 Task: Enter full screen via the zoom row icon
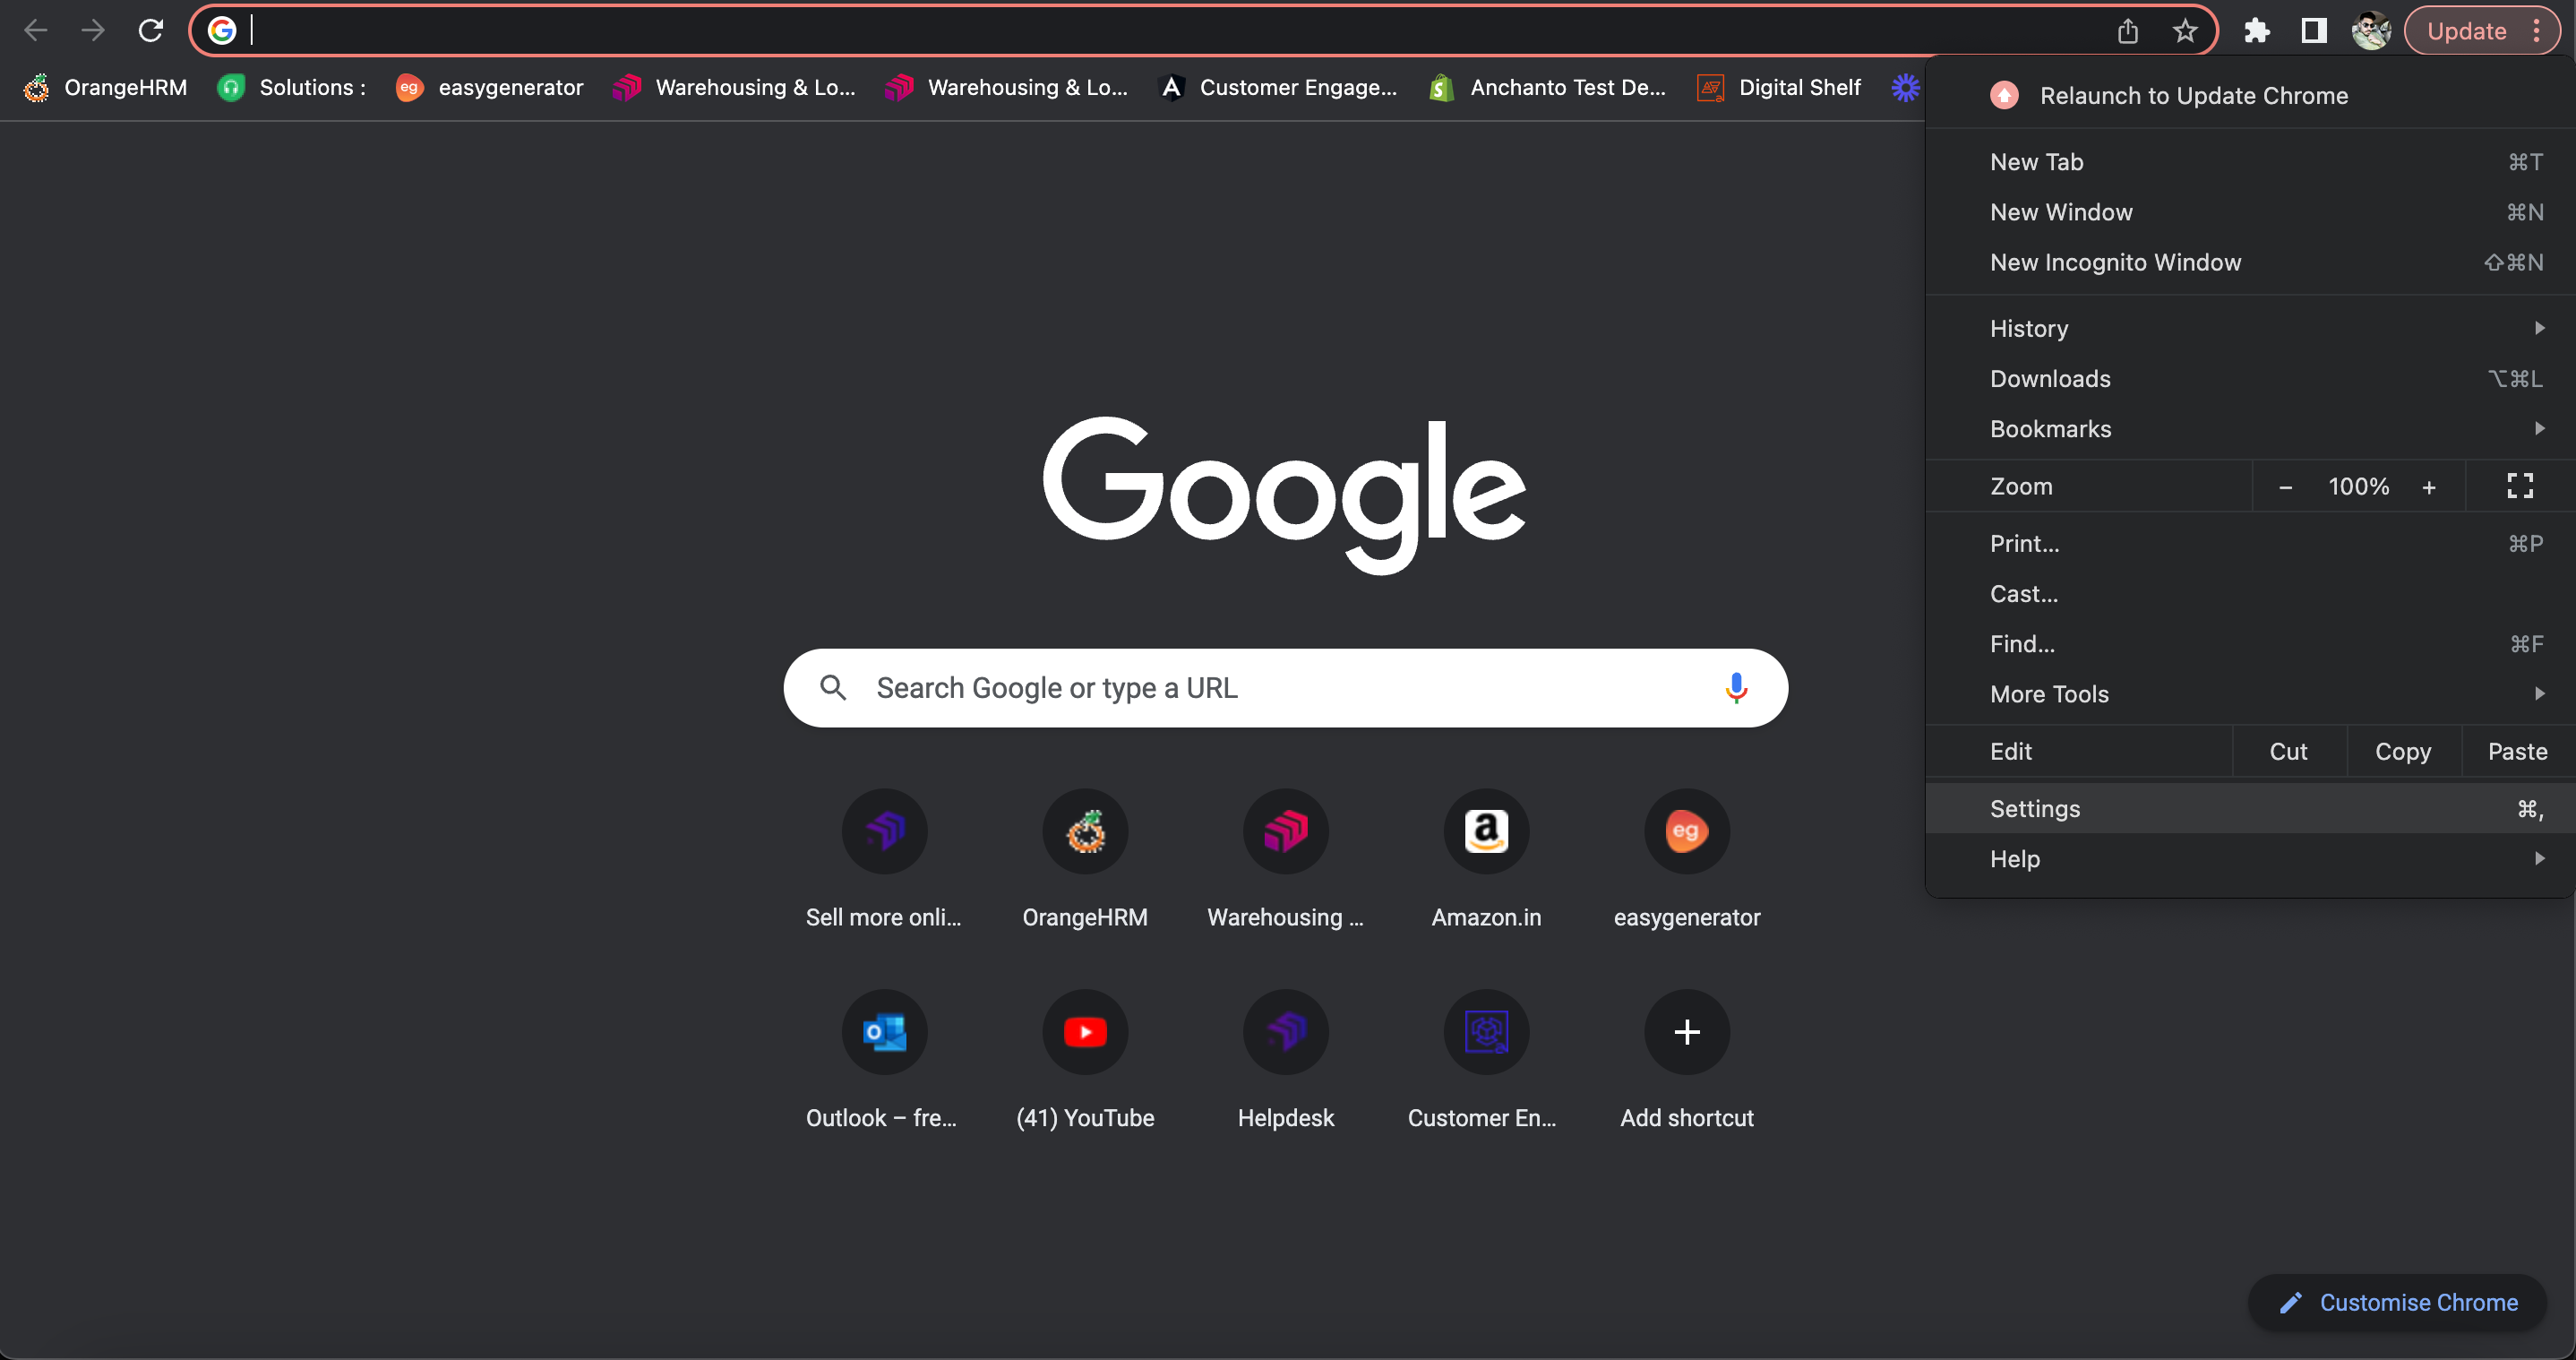[2520, 487]
